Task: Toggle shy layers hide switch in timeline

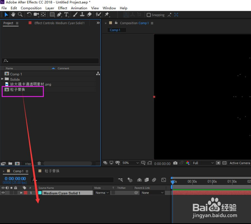Action: [139, 180]
